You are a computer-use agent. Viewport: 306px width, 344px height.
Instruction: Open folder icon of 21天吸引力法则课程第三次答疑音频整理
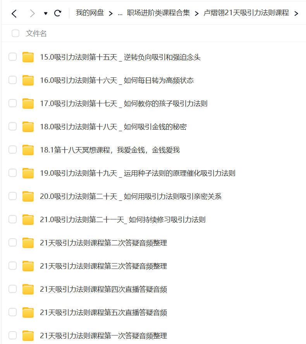coord(28,266)
